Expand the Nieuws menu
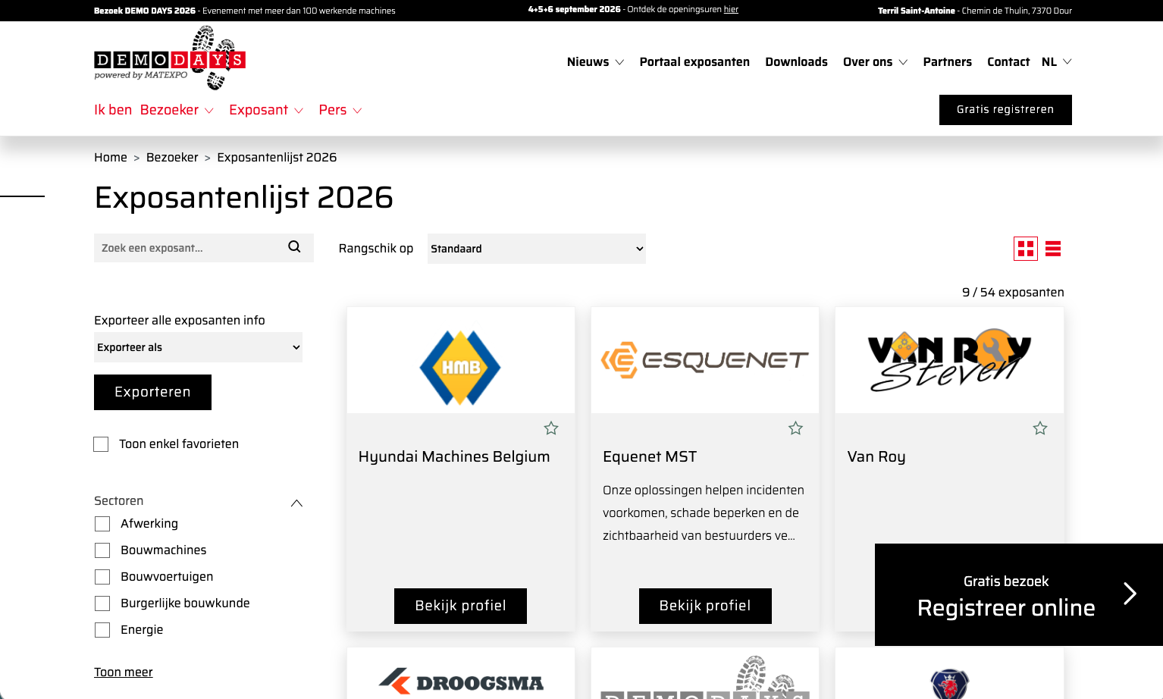Image resolution: width=1163 pixels, height=699 pixels. (x=595, y=62)
